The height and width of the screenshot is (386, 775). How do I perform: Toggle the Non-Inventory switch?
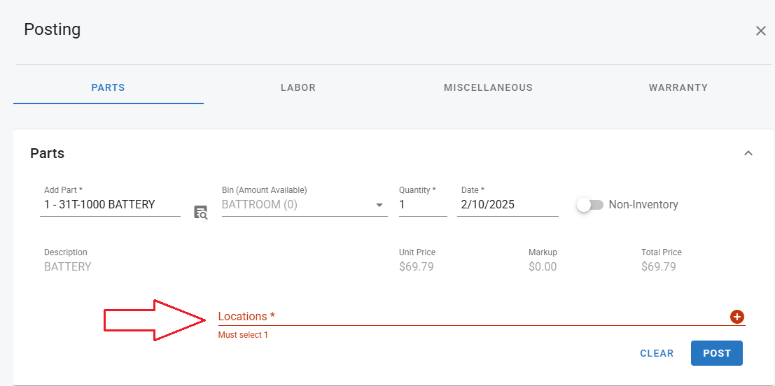pos(589,205)
